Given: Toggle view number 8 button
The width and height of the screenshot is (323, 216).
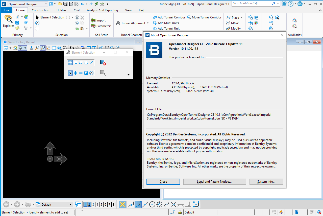Looking at the screenshot, I should 113,204.
